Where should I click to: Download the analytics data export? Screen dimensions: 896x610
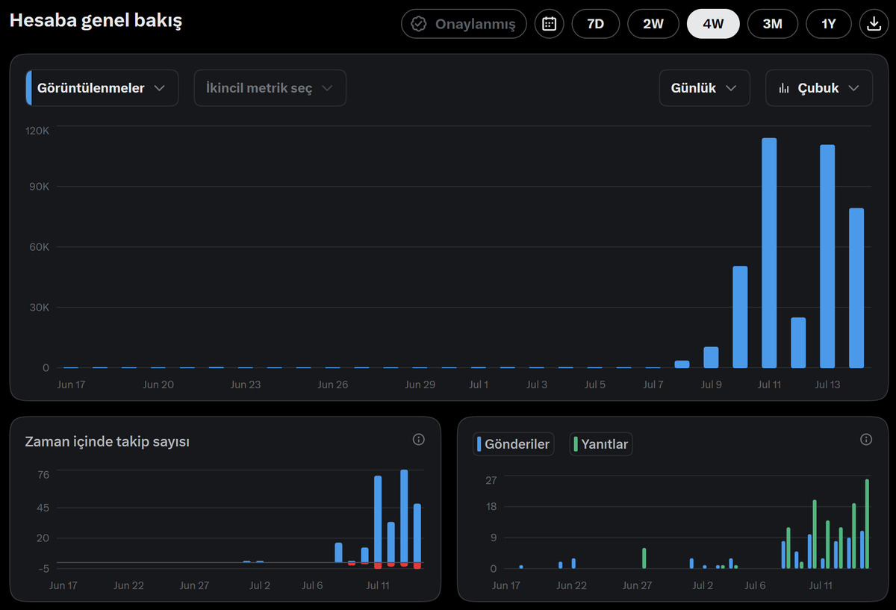pyautogui.click(x=873, y=24)
